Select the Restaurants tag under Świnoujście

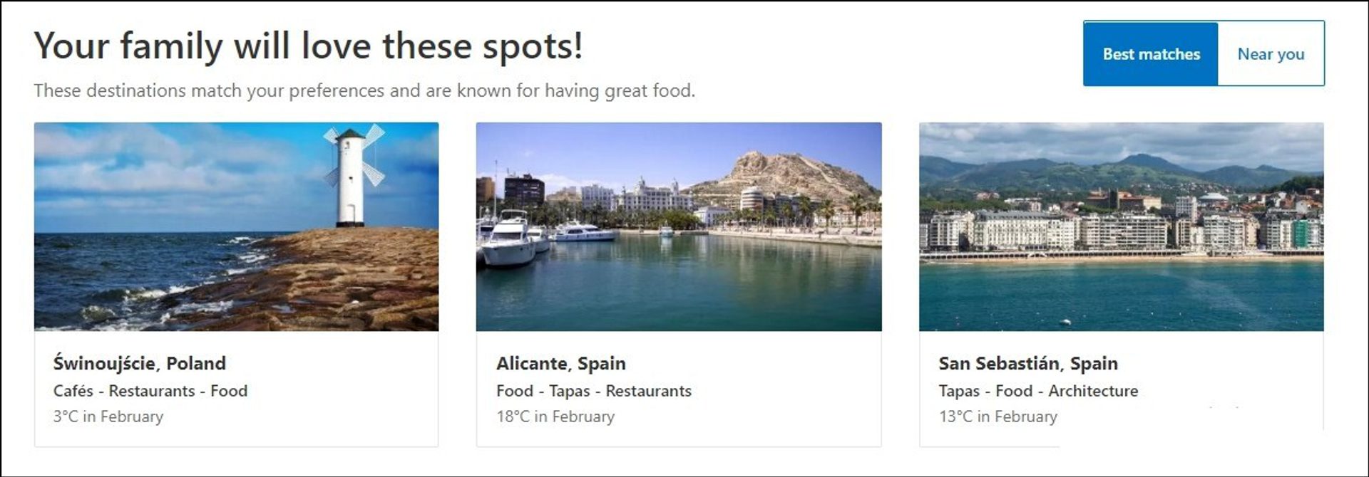[150, 390]
